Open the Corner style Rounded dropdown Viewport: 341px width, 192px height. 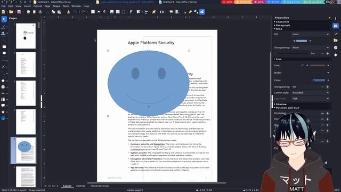(x=311, y=93)
